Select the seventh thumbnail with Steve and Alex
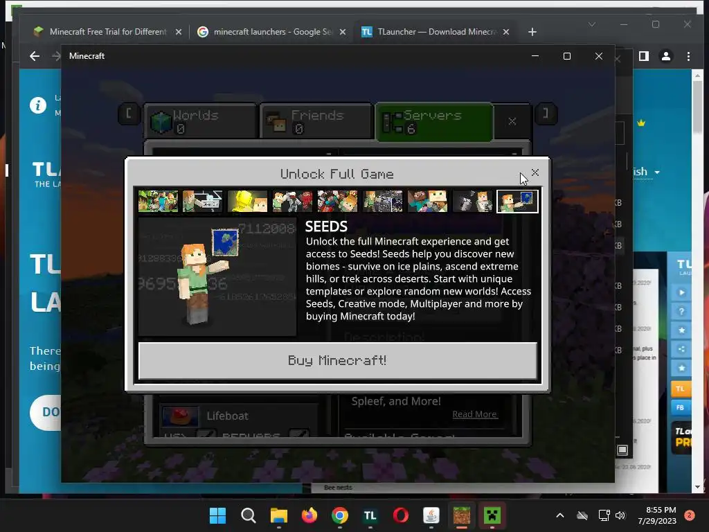This screenshot has width=709, height=532. click(427, 201)
